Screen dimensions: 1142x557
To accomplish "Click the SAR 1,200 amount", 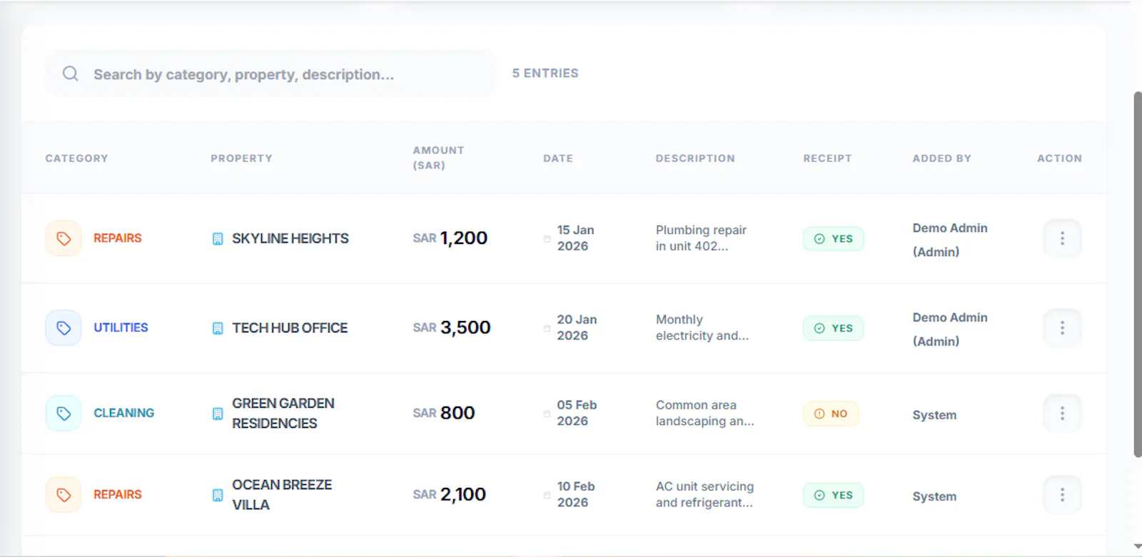I will (450, 238).
